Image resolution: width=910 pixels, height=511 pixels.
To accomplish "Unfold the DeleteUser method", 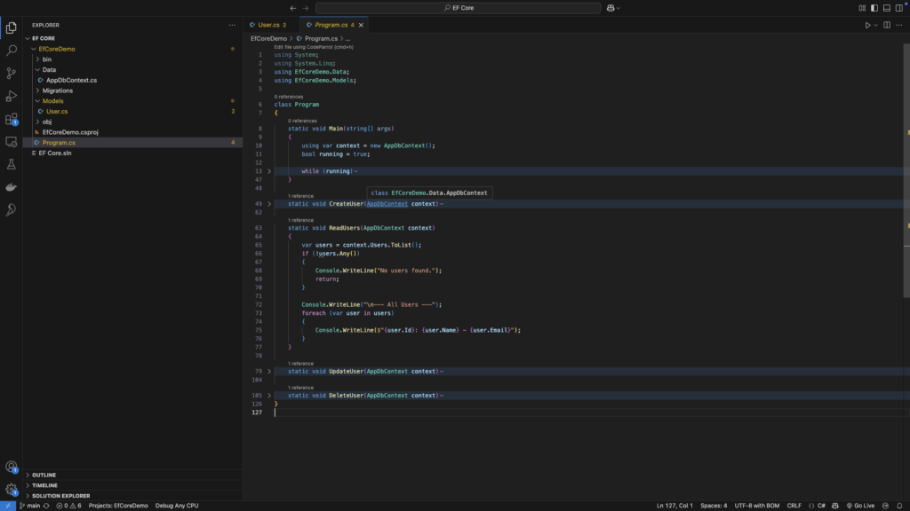I will (269, 396).
